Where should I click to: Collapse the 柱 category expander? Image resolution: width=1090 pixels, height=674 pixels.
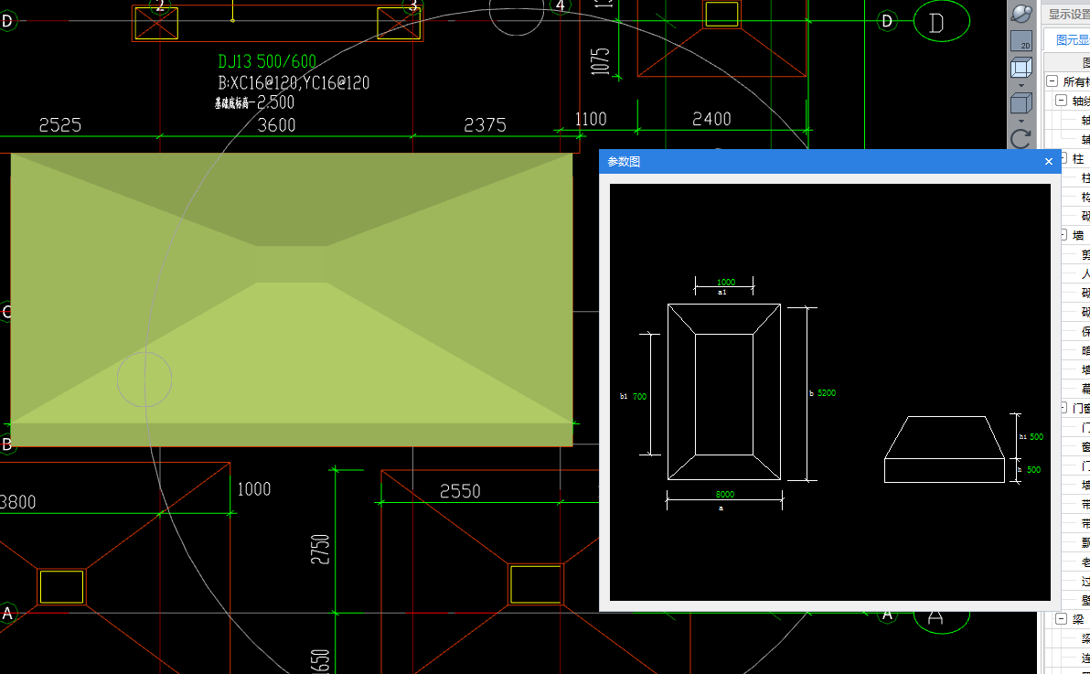coord(1063,158)
